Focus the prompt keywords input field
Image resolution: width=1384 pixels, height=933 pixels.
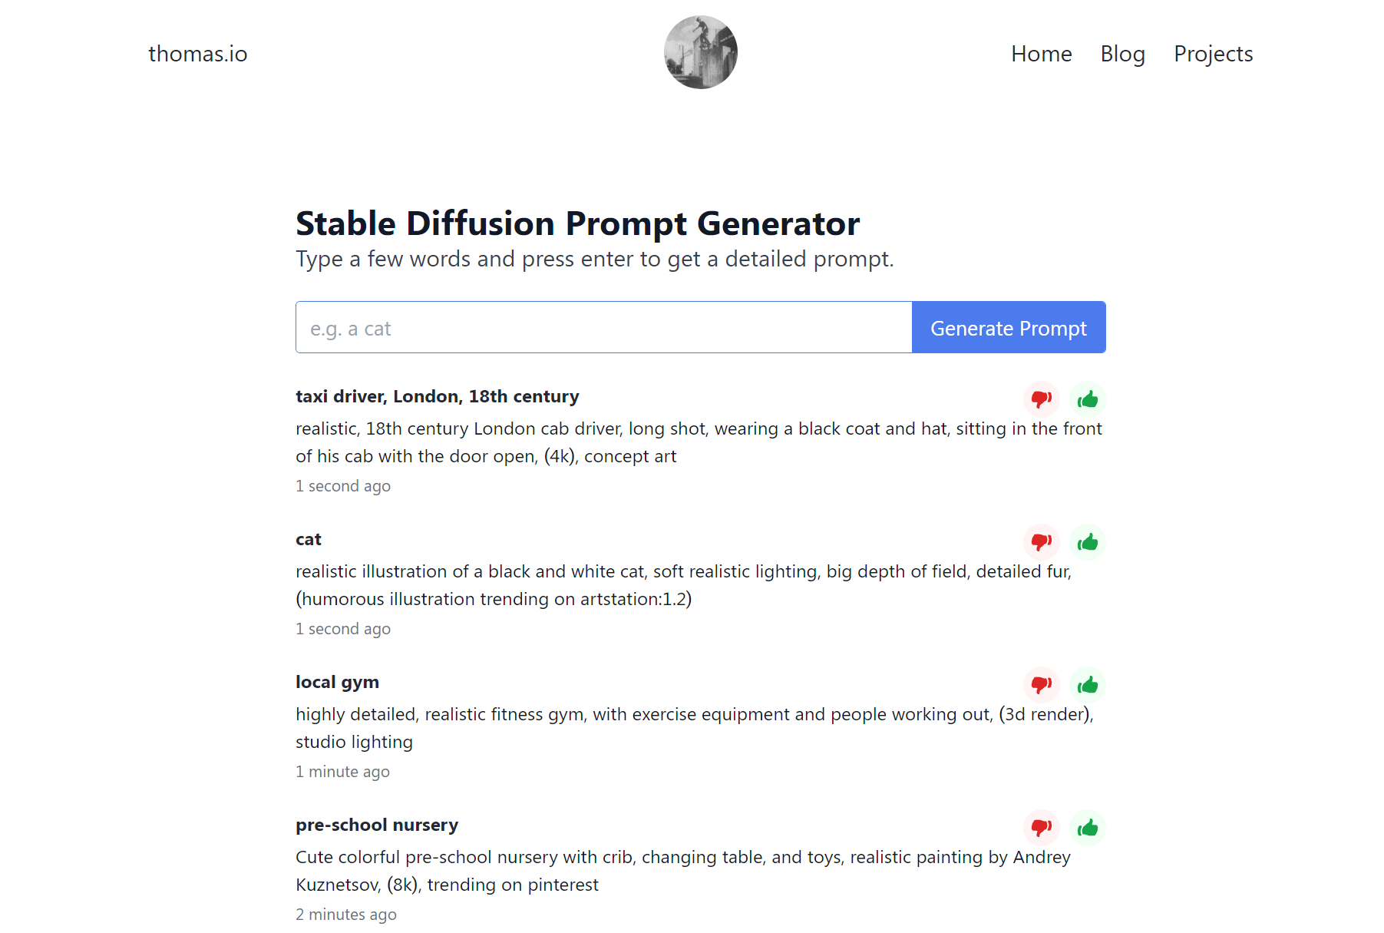(604, 328)
